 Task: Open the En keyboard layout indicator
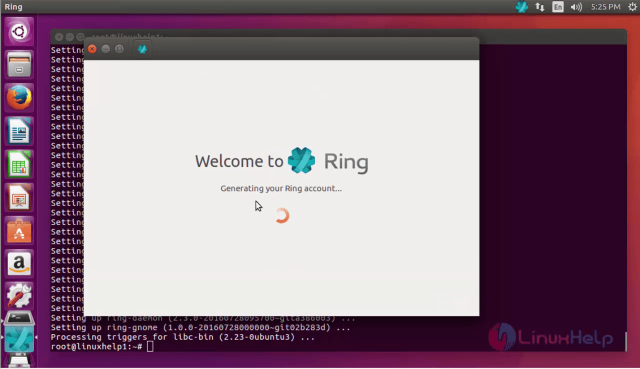[x=557, y=7]
